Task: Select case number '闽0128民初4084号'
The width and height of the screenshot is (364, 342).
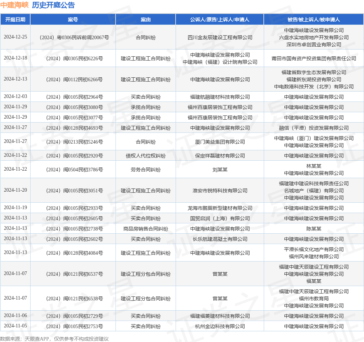Action: click(x=83, y=253)
